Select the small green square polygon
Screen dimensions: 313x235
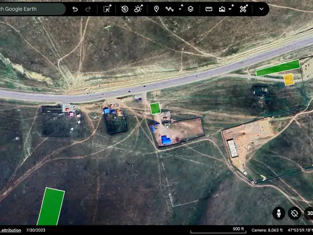tap(156, 108)
